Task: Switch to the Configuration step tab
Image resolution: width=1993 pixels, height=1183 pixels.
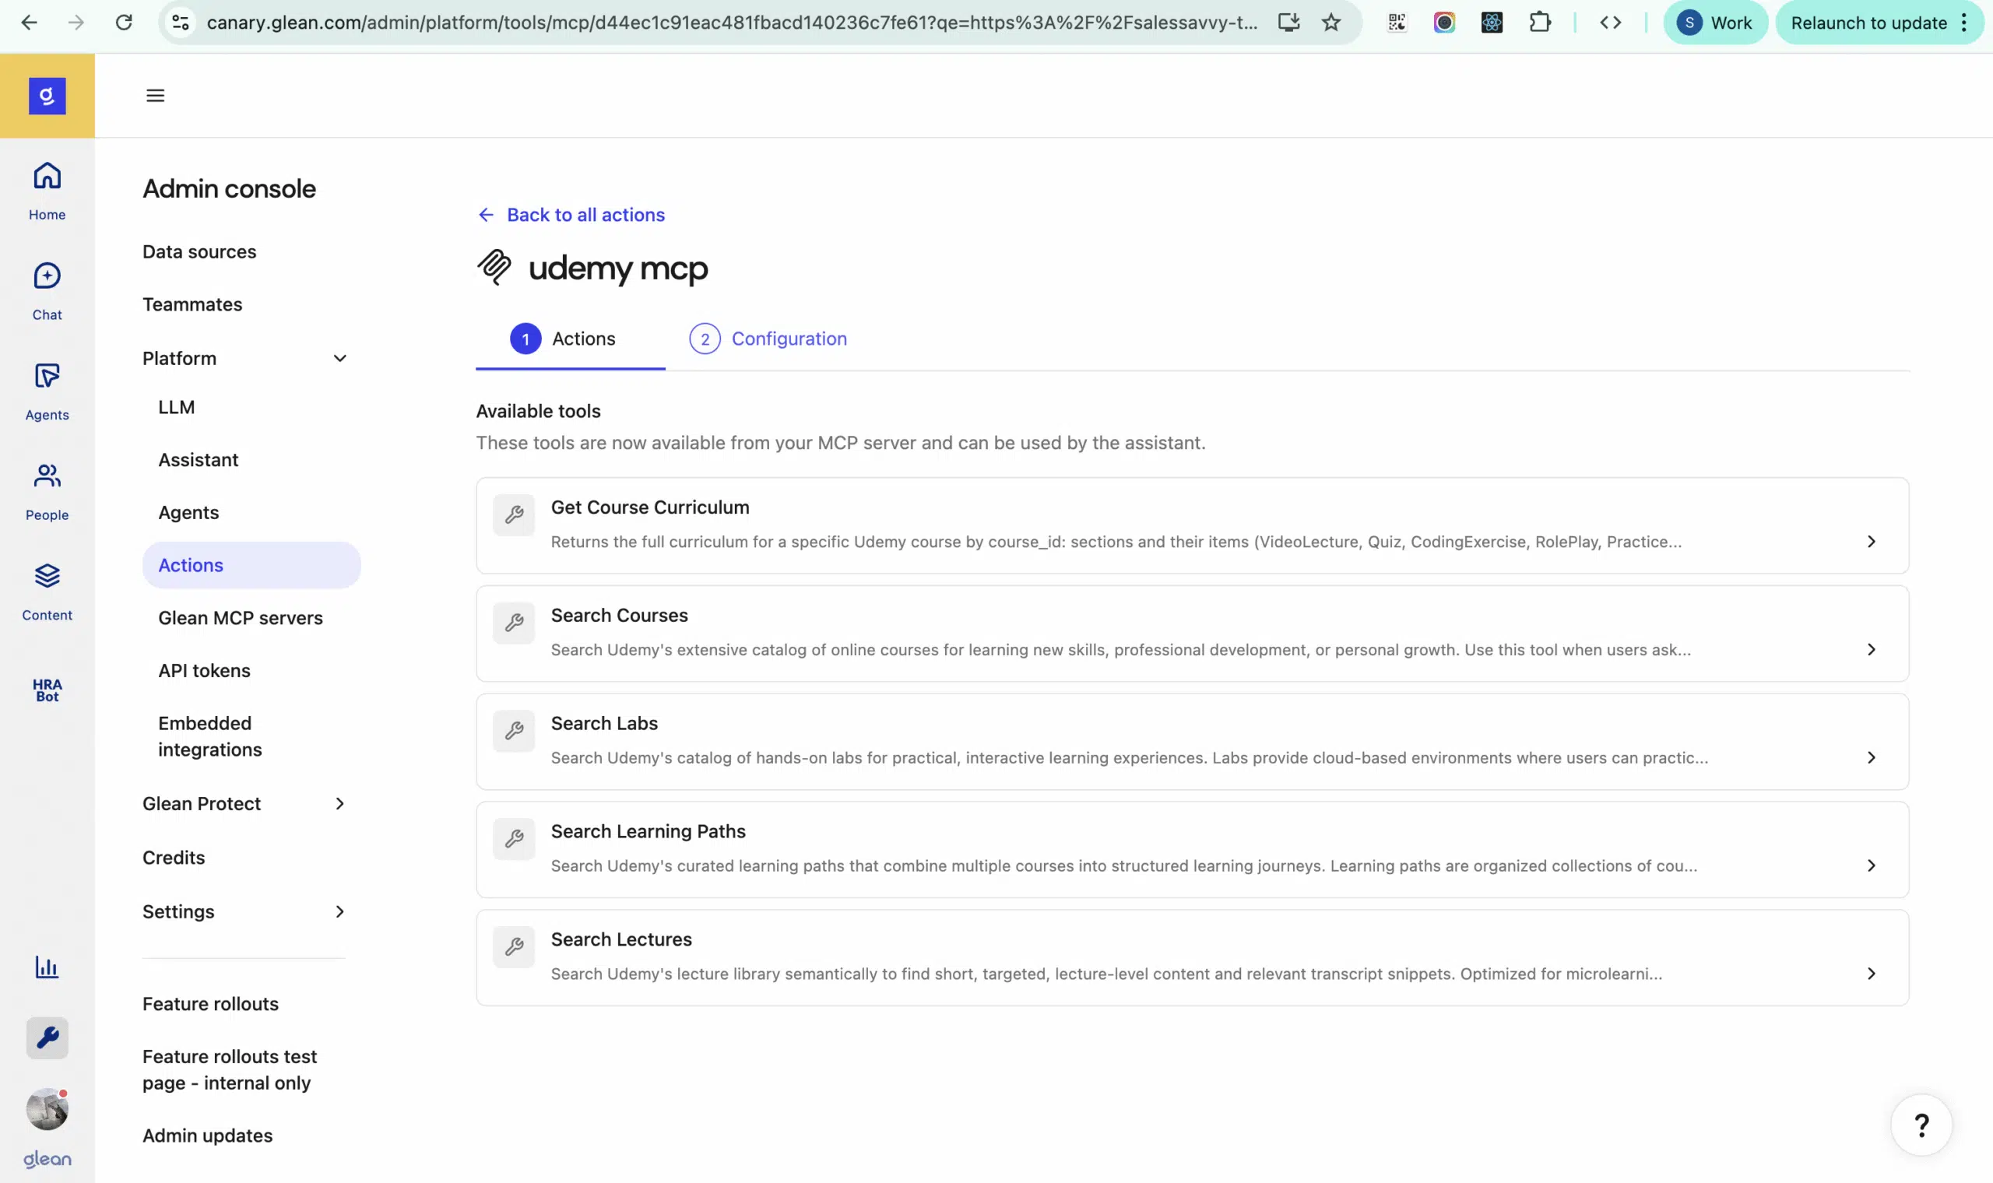Action: (x=768, y=339)
